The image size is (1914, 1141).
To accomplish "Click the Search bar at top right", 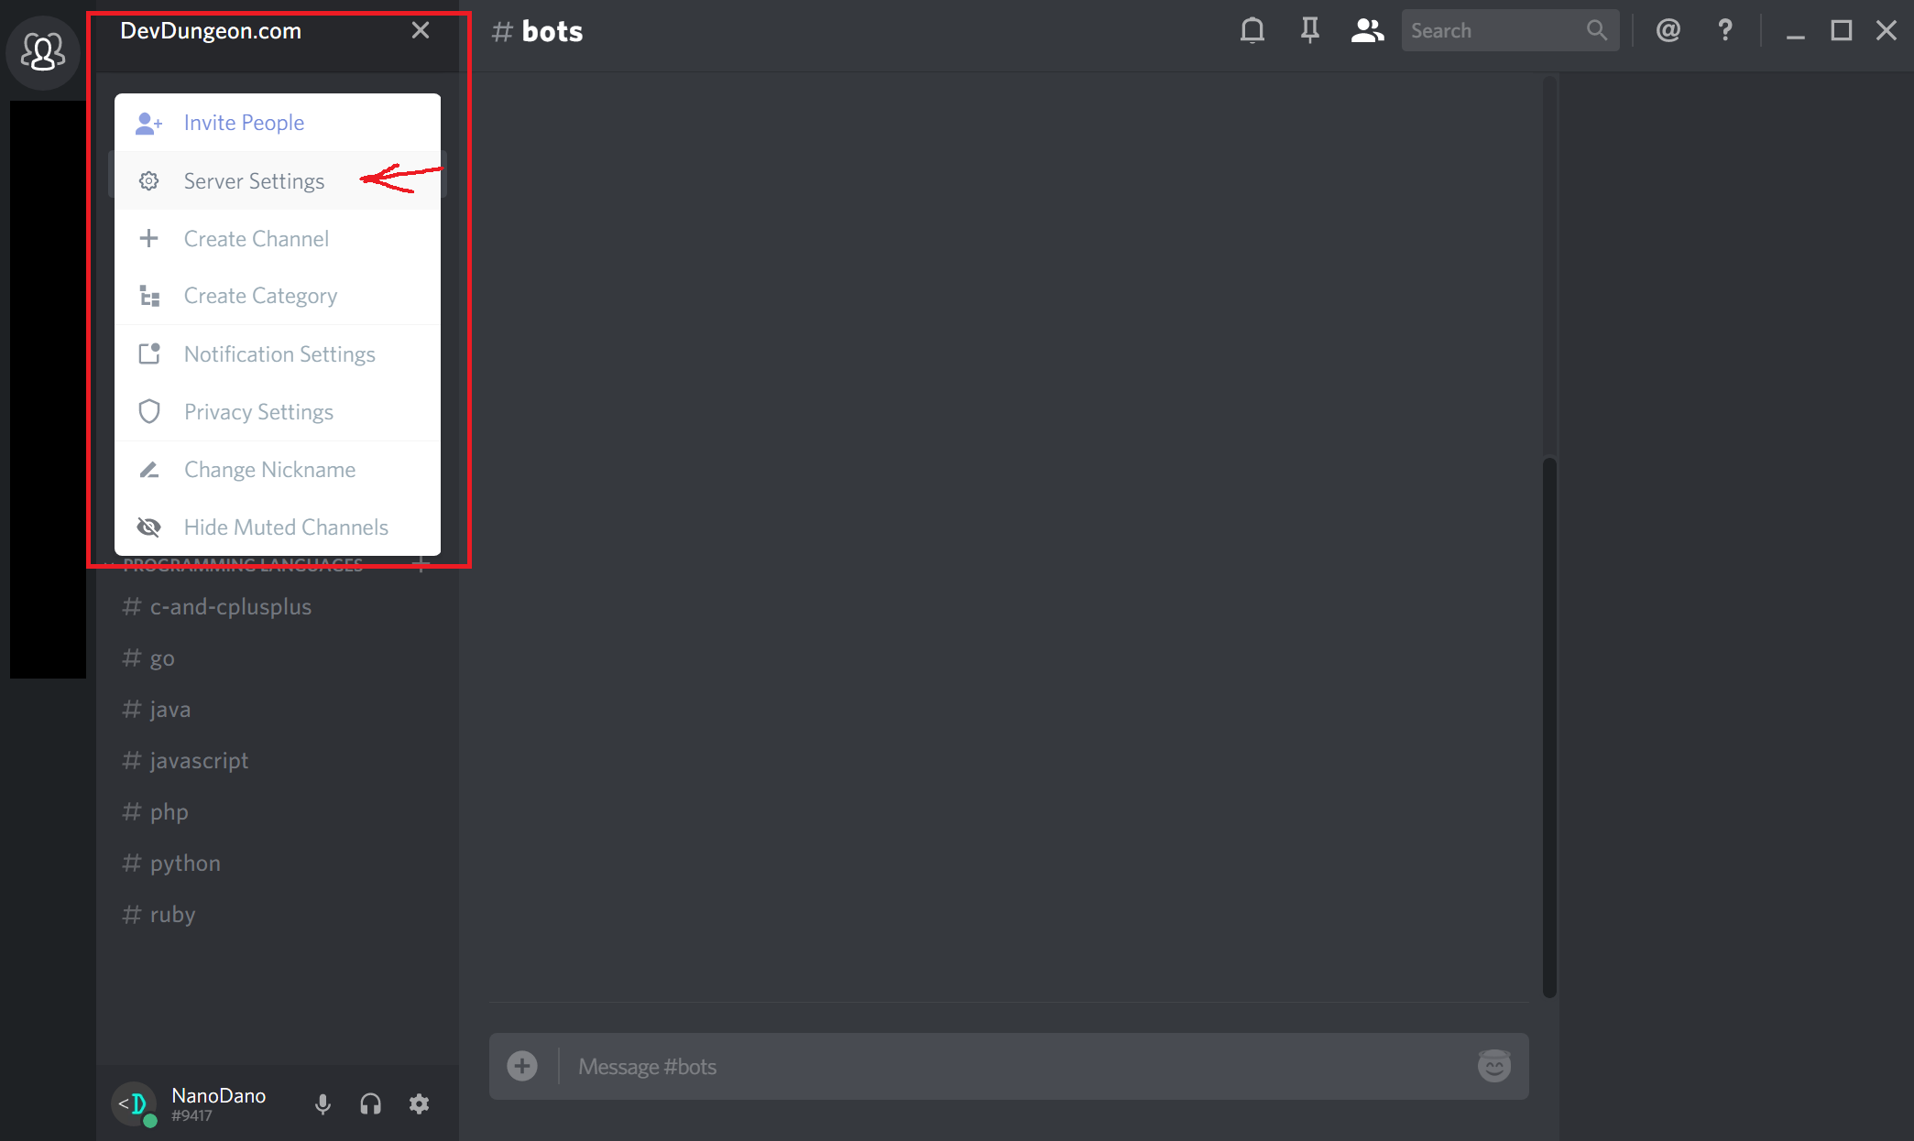I will tap(1500, 30).
